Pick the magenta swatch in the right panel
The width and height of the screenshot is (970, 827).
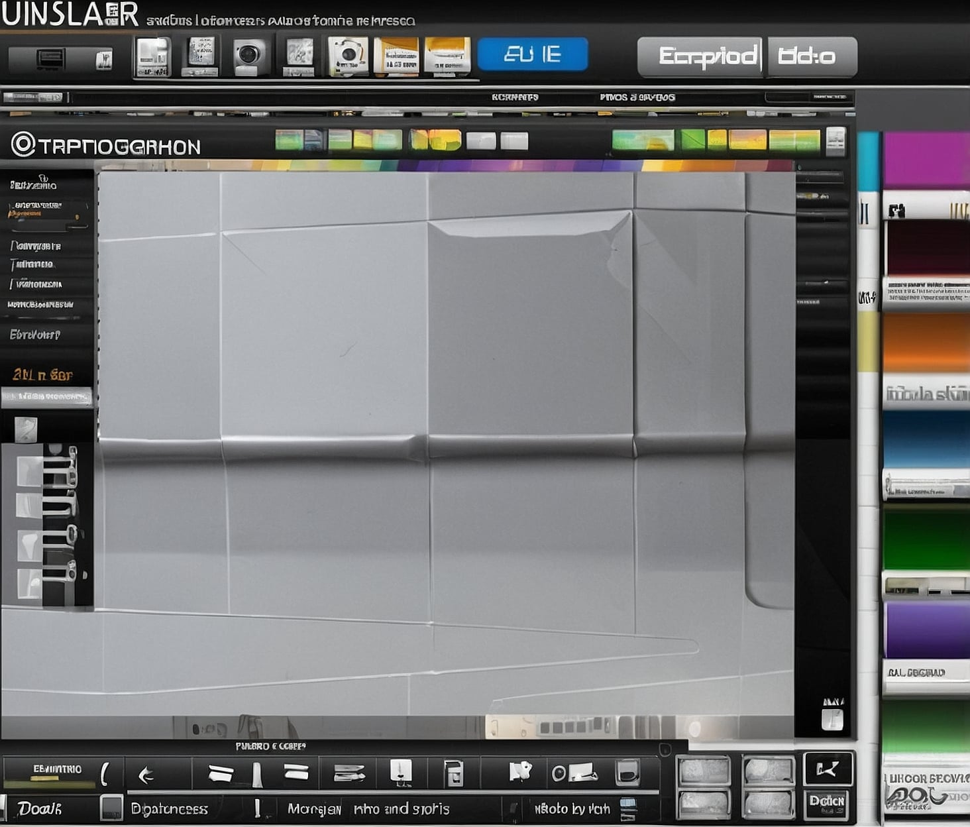926,159
